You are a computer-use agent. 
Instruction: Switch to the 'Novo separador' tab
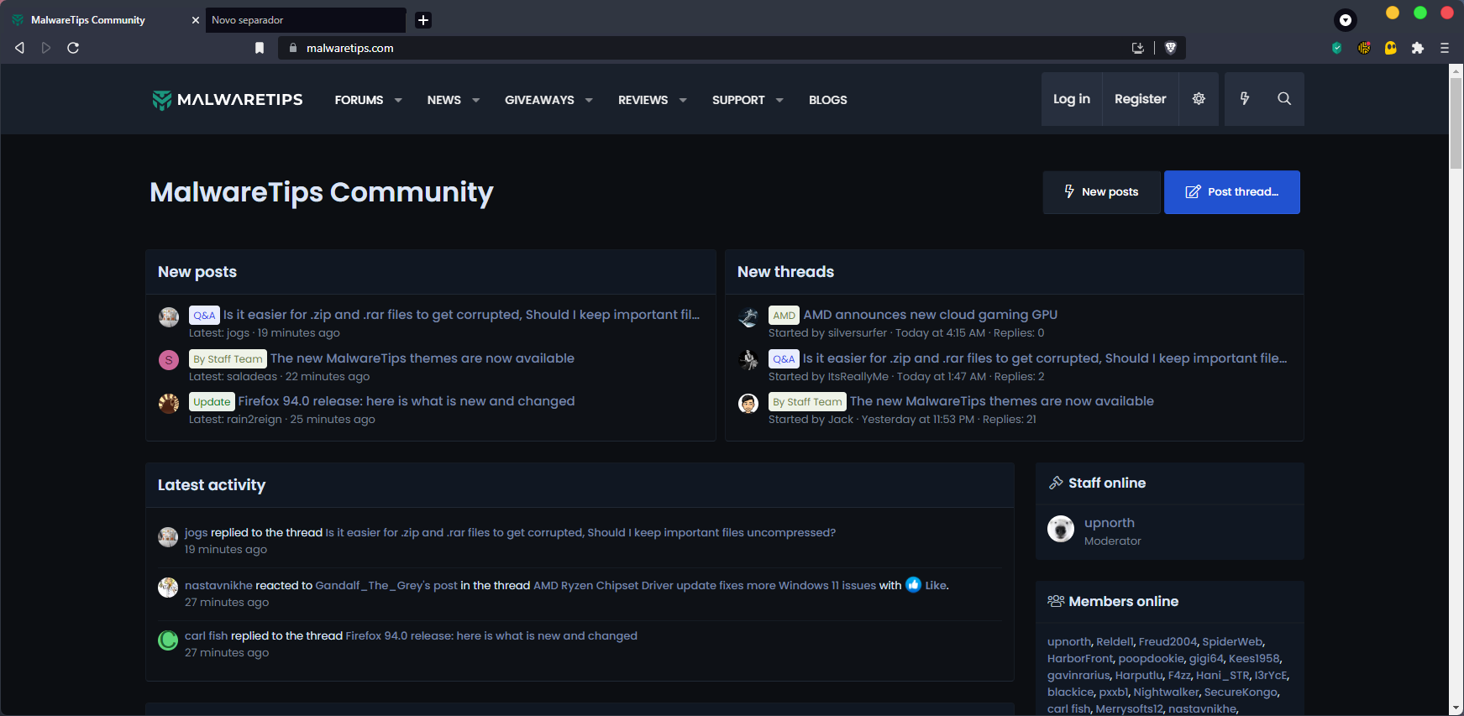click(306, 20)
